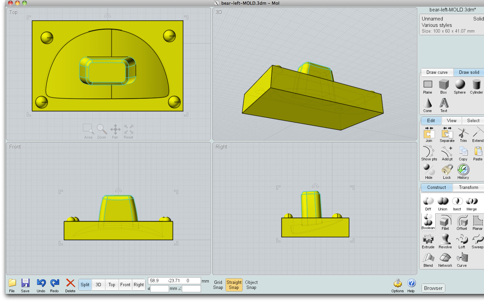
Task: Open the Browser panel
Action: pyautogui.click(x=433, y=288)
